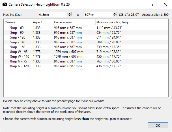Click the Machine Size label
Screen dimensions: 172x132
tap(12, 15)
